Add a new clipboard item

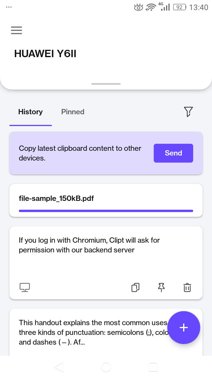point(184,328)
